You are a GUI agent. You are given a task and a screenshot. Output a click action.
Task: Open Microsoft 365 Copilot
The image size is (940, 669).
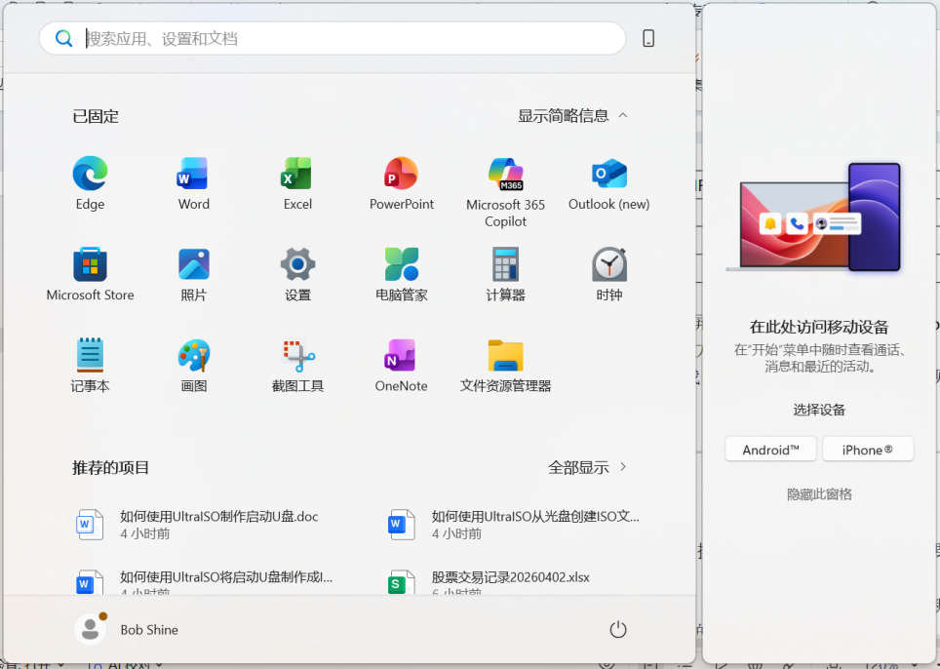(505, 192)
